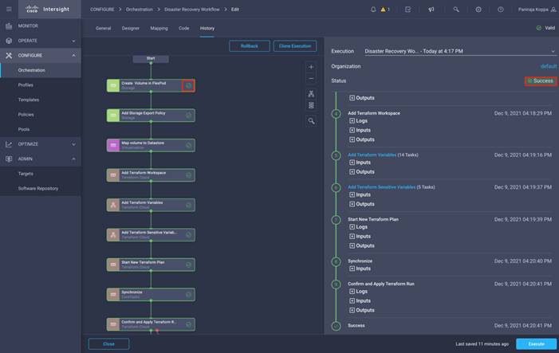Image resolution: width=559 pixels, height=353 pixels.
Task: Open the announcements megaphone icon
Action: (431, 10)
